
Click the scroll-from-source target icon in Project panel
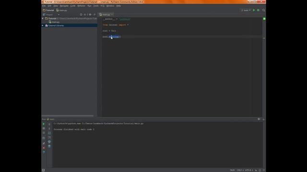(x=81, y=15)
